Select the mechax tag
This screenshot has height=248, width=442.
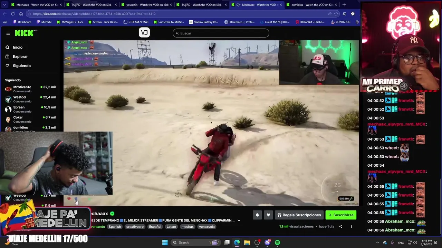[188, 227]
